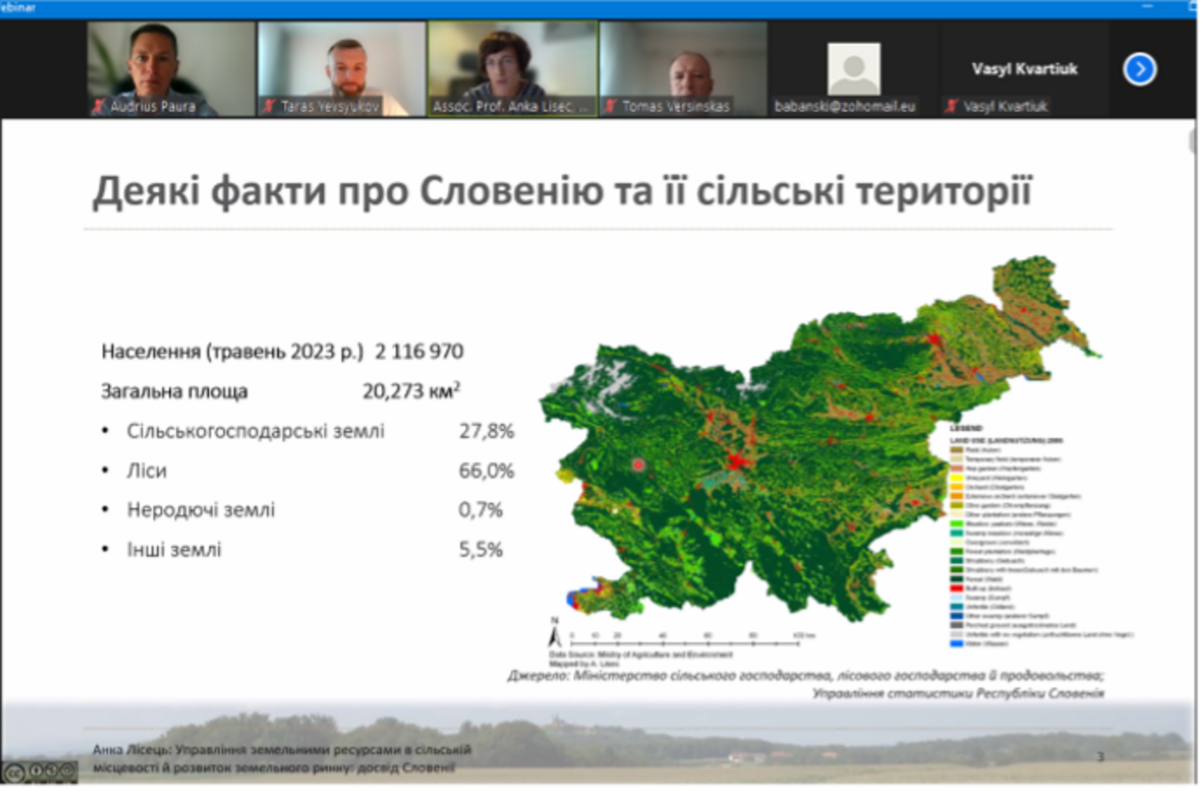Select Audrius Paura's video thumbnail
This screenshot has width=1203, height=794.
tap(171, 66)
